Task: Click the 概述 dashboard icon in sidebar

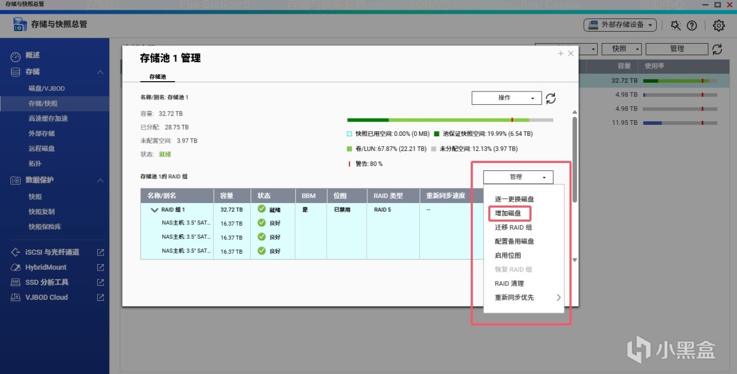Action: click(x=16, y=56)
